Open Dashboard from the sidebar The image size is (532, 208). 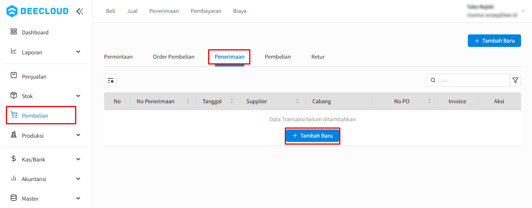click(x=35, y=32)
